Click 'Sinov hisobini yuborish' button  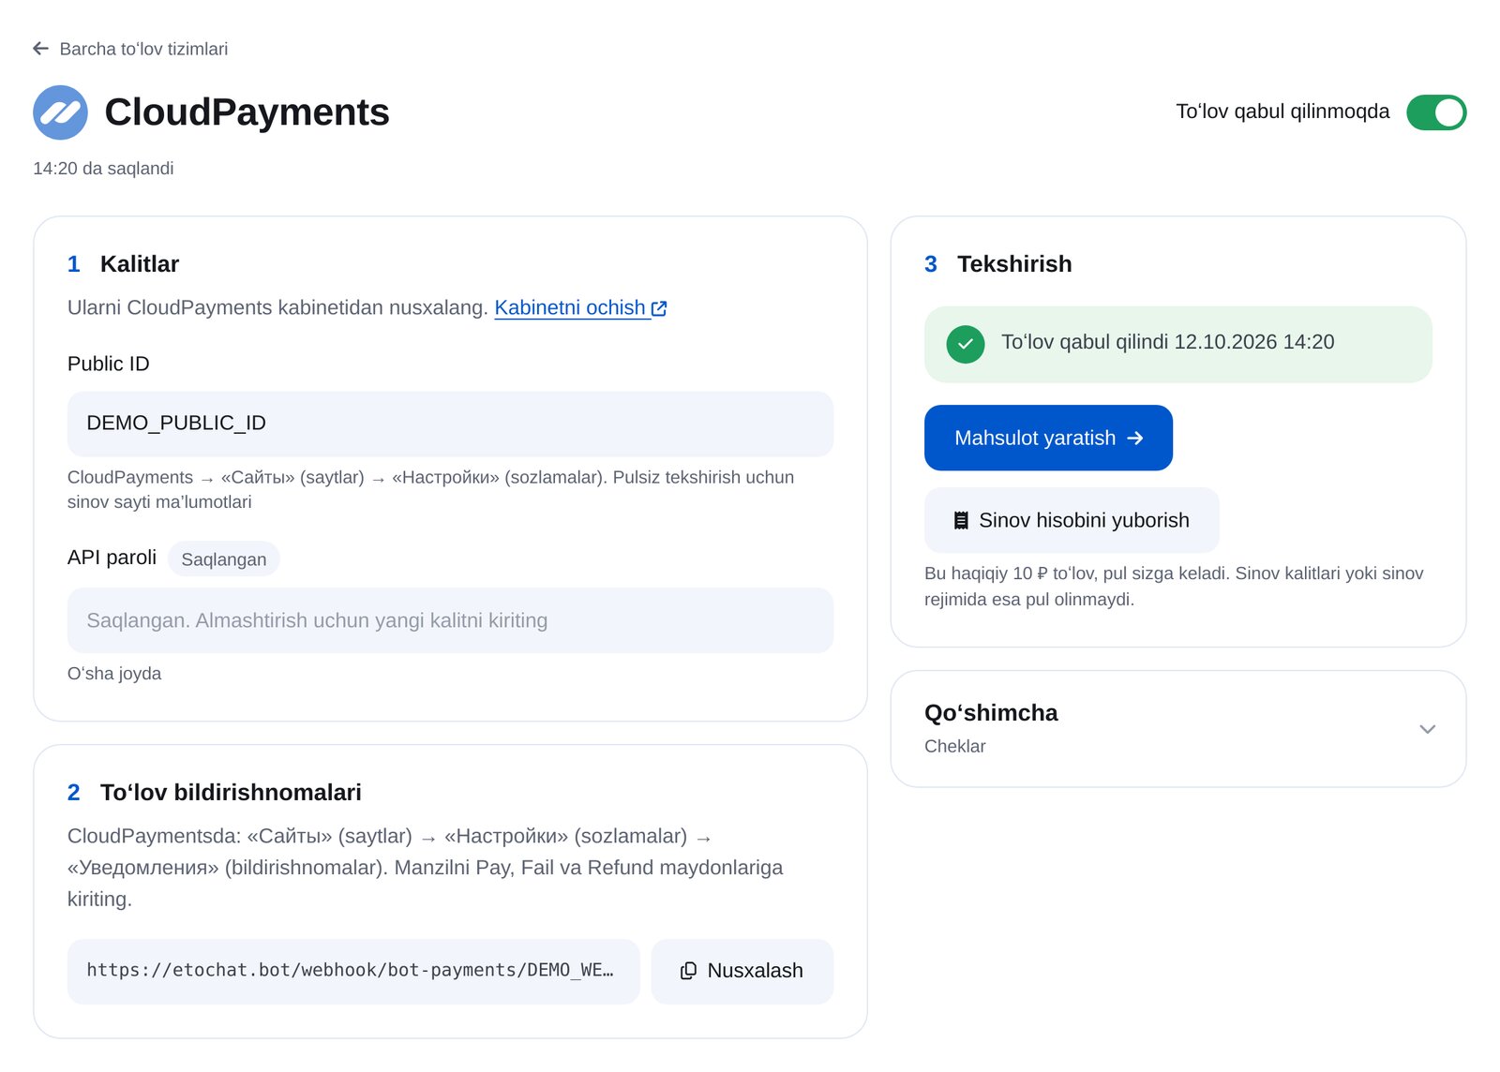tap(1072, 520)
